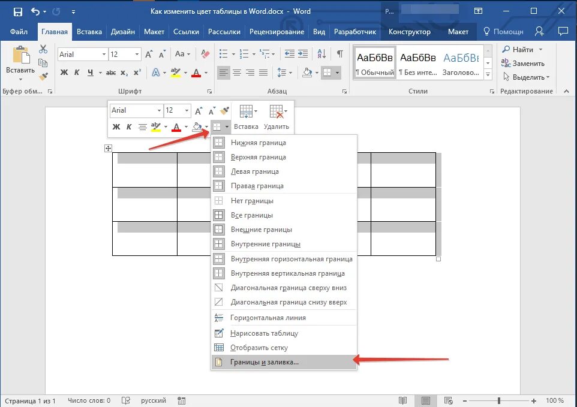Open Print Layout view in status bar
577x407 pixels.
426,400
